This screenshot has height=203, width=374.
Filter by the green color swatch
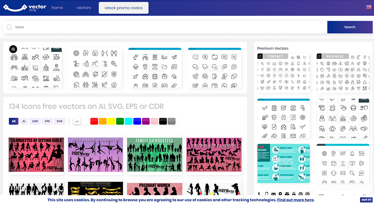coord(120,121)
